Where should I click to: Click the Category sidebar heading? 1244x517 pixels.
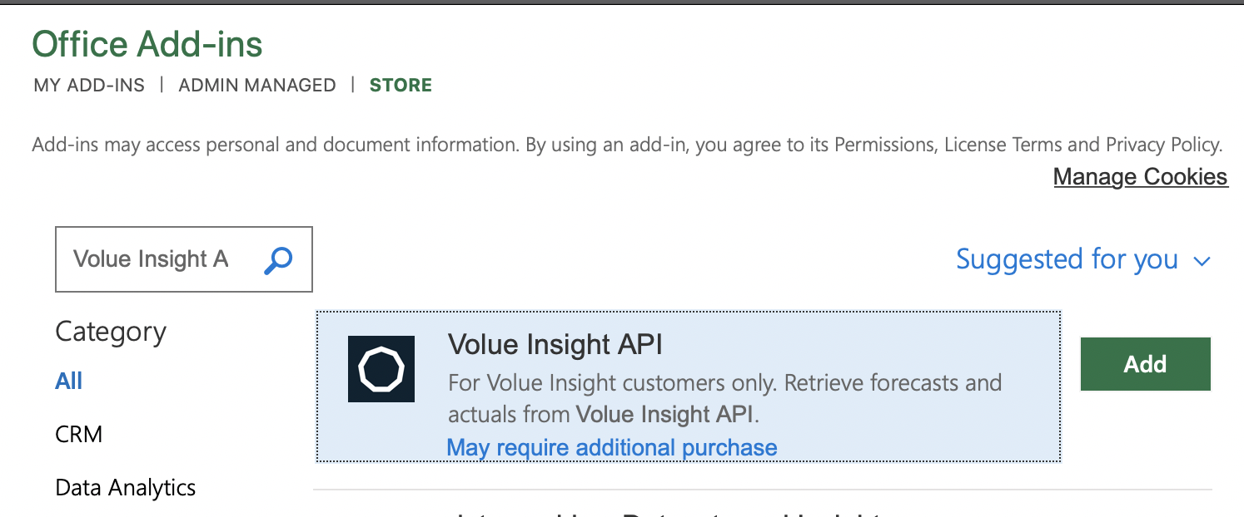[111, 332]
